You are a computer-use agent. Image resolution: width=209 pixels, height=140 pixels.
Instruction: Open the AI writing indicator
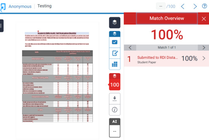115,128
